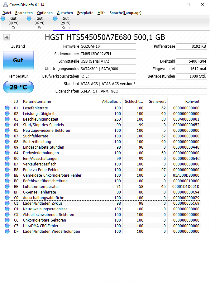The image size is (210, 282).
Task: Click the Parametername column header
Action: pos(60,102)
